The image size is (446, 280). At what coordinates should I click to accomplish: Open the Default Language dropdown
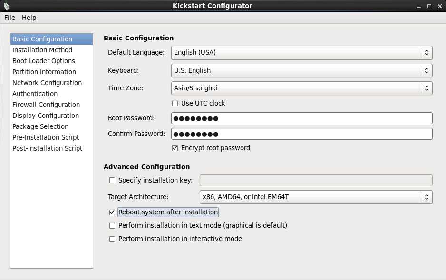pos(302,53)
